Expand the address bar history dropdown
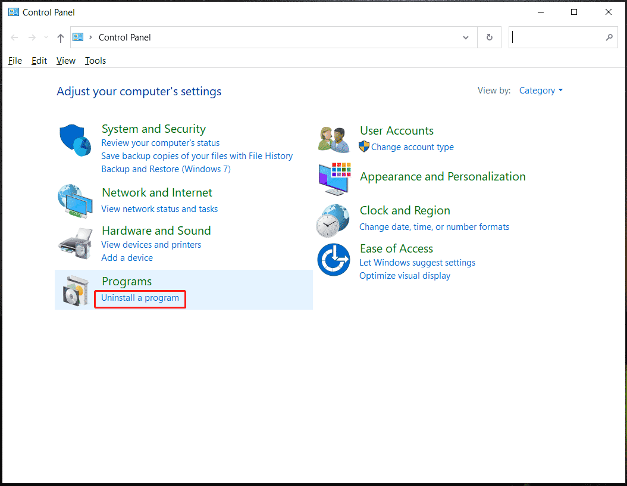 [x=465, y=38]
